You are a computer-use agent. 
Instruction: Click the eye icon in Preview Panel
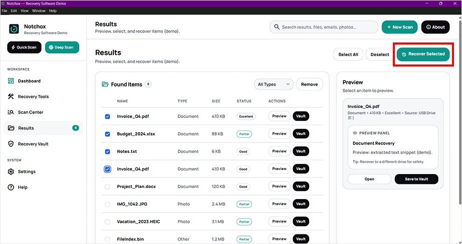(355, 133)
